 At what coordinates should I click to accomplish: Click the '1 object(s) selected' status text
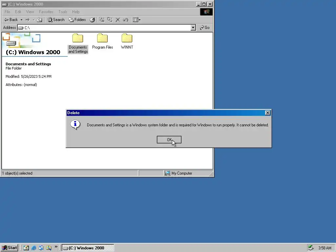[x=17, y=173]
